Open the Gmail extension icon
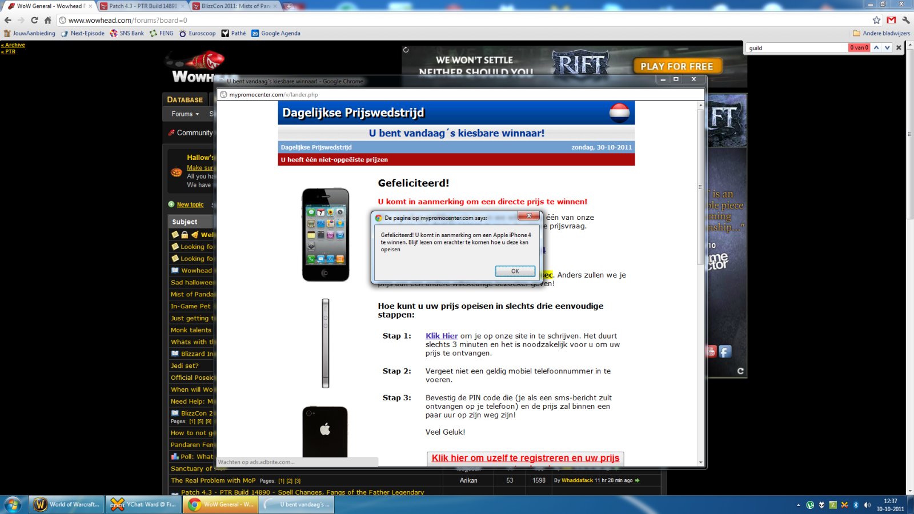Image resolution: width=914 pixels, height=514 pixels. [891, 20]
